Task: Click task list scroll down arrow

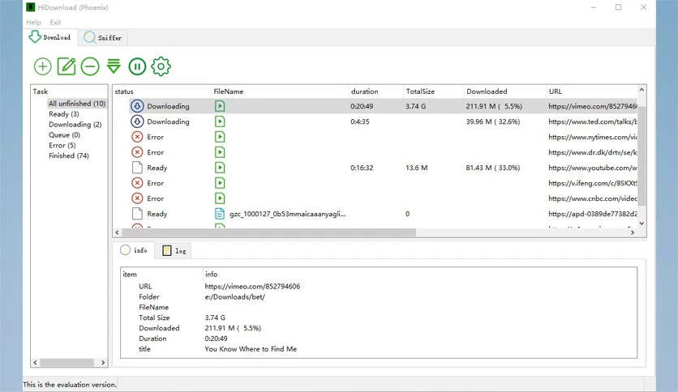Action: pos(642,224)
